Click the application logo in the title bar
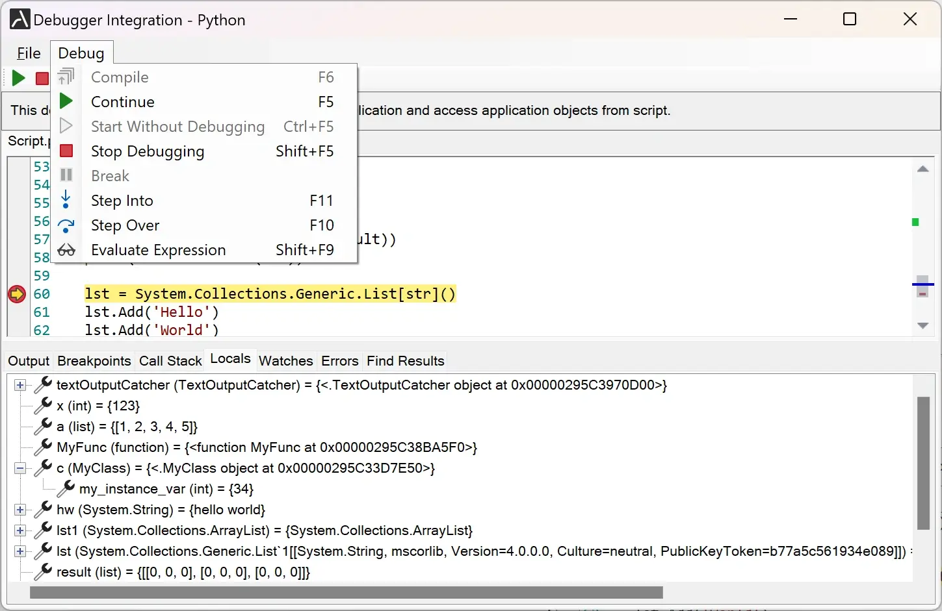 pyautogui.click(x=19, y=19)
